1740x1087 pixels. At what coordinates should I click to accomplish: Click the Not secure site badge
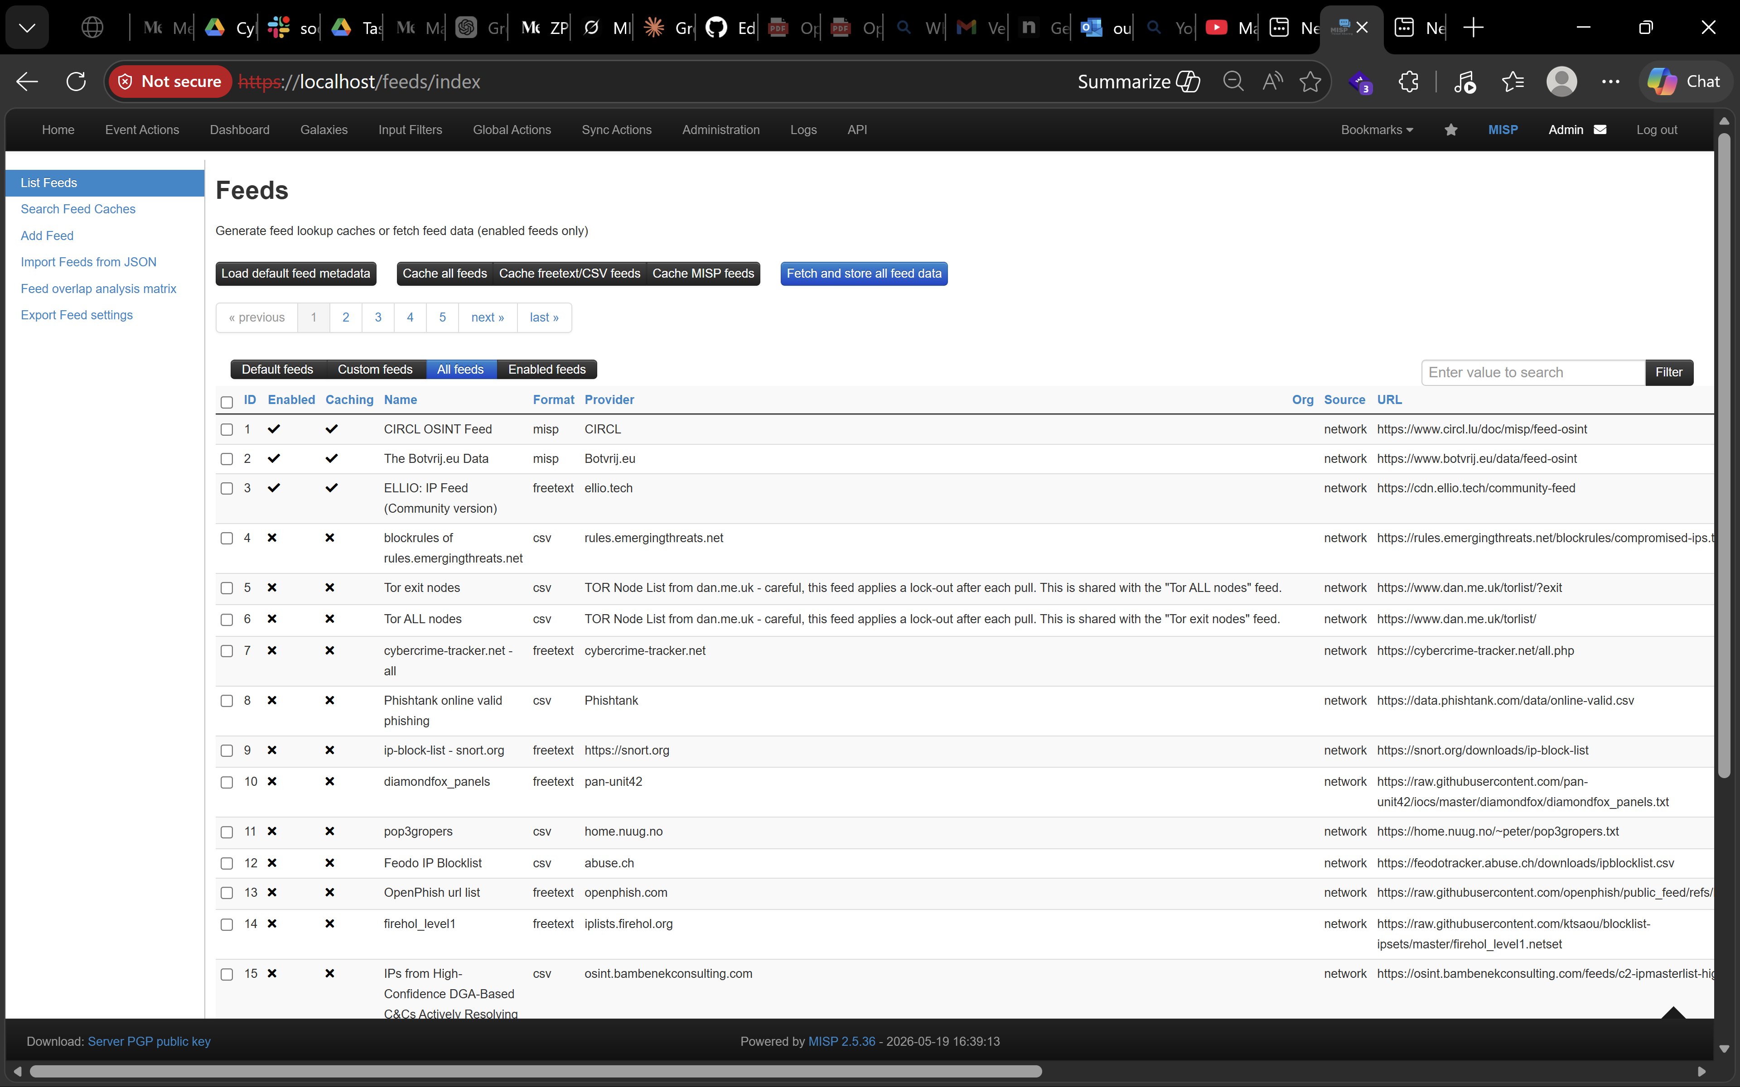[x=169, y=81]
